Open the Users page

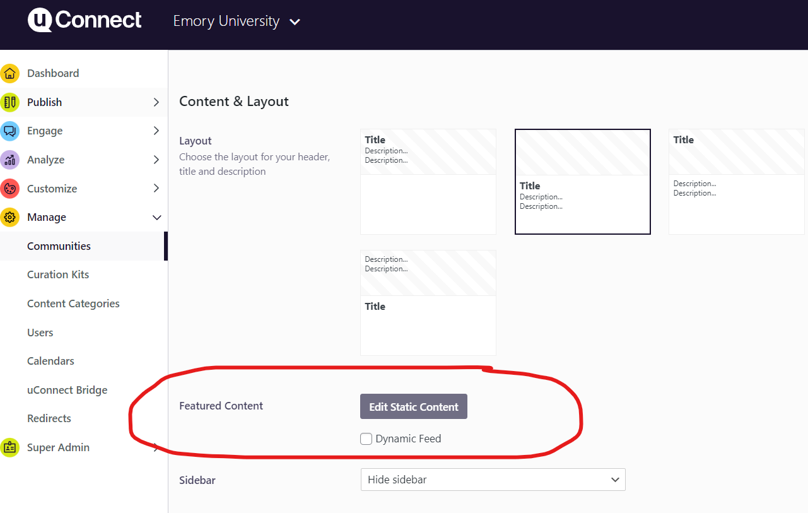40,333
